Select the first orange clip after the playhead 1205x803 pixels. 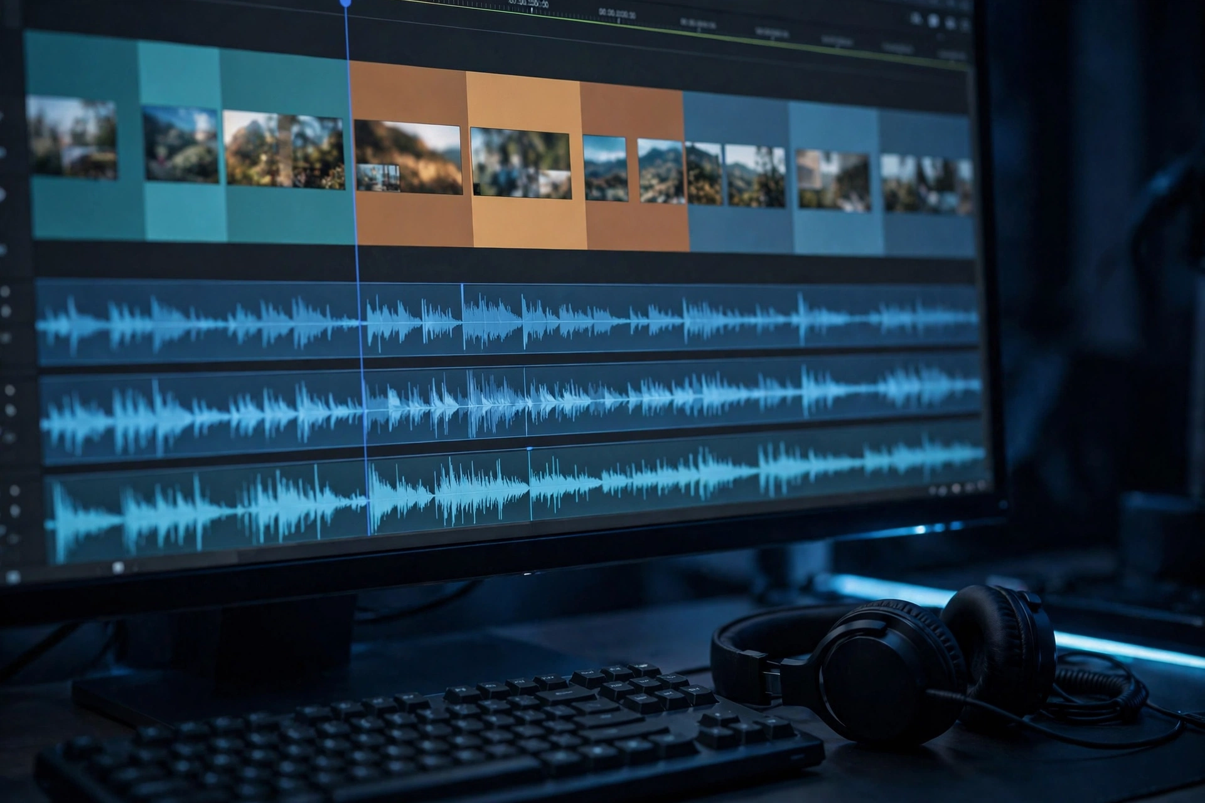(x=411, y=154)
